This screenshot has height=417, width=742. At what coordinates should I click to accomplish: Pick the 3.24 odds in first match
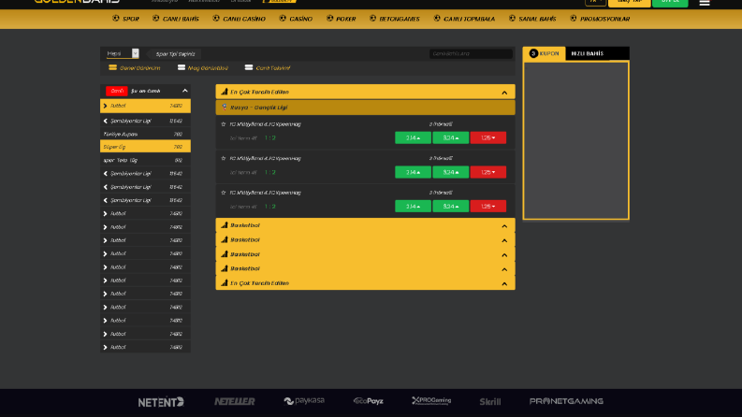point(450,137)
